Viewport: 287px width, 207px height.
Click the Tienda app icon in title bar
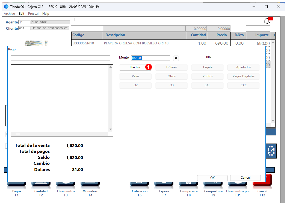pos(6,7)
